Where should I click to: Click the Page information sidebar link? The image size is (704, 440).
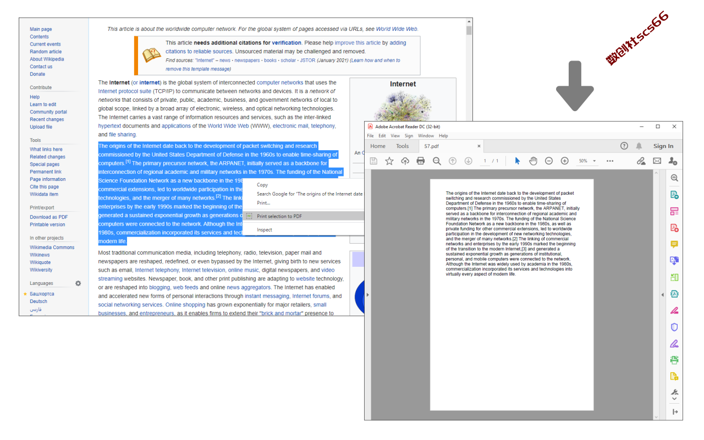pyautogui.click(x=48, y=179)
